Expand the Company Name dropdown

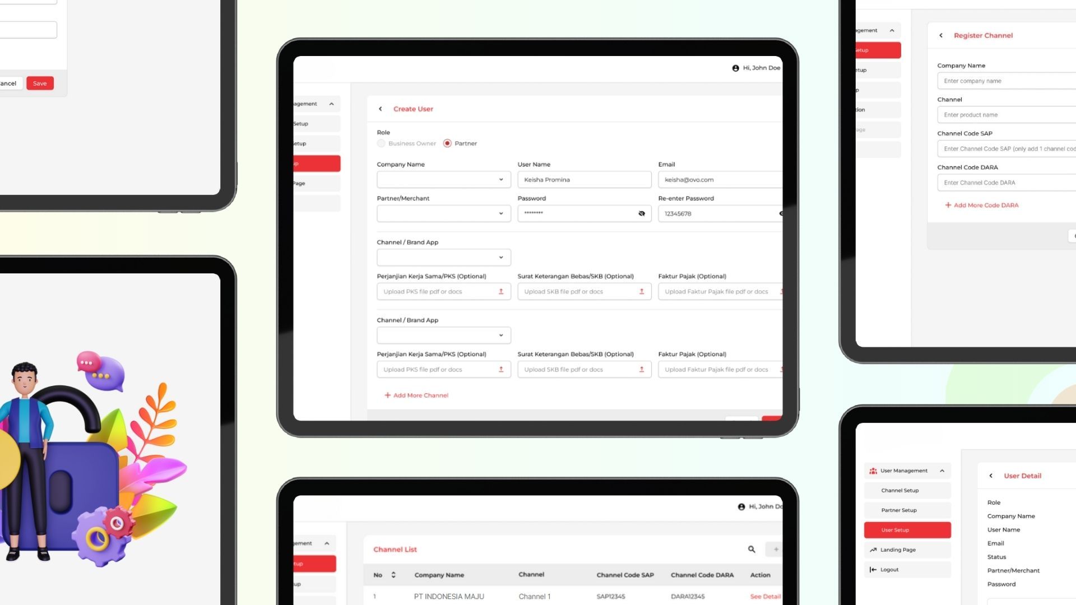(501, 179)
